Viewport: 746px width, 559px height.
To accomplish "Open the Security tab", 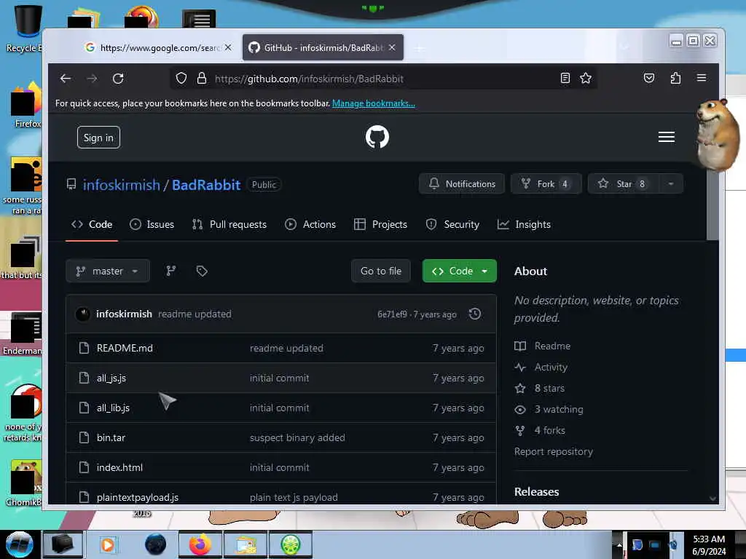I will pyautogui.click(x=453, y=224).
